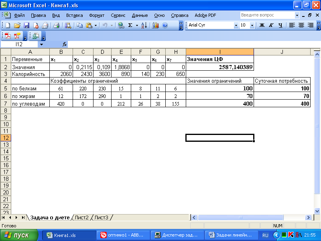Click the vertical scrollbar down arrow
Screen dimensions: 321x241
tap(317, 210)
